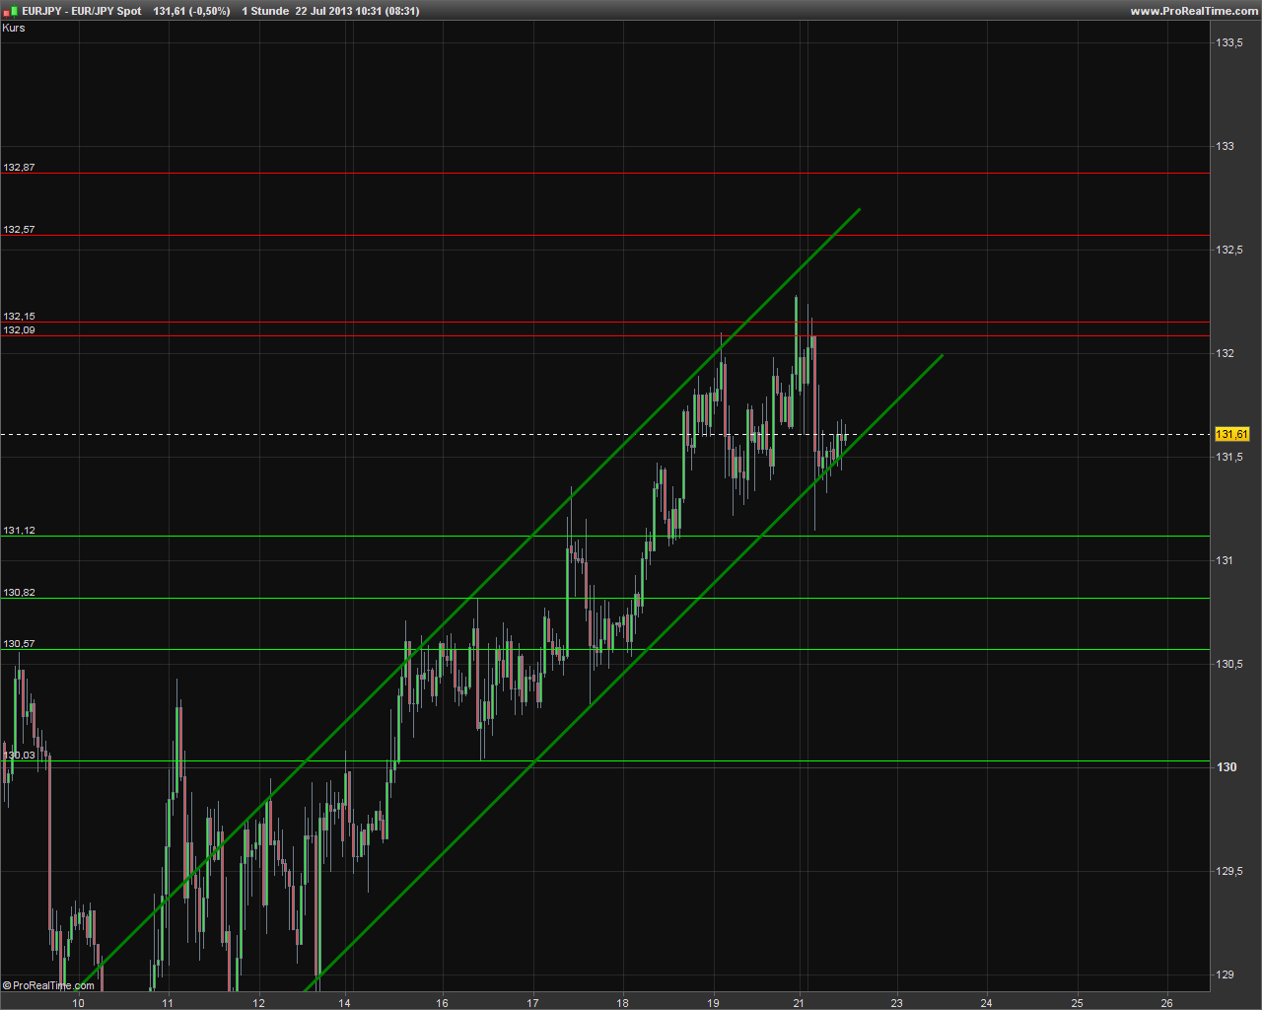Click the bold 130 price axis value
Image resolution: width=1262 pixels, height=1010 pixels.
[1227, 767]
